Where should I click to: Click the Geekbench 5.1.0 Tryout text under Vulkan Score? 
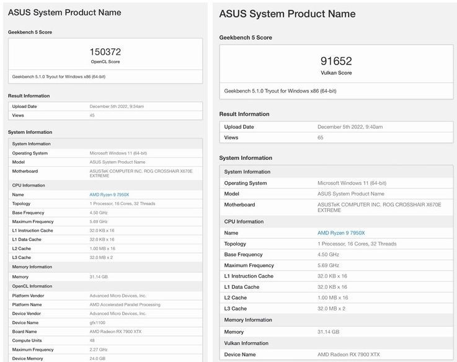[280, 90]
